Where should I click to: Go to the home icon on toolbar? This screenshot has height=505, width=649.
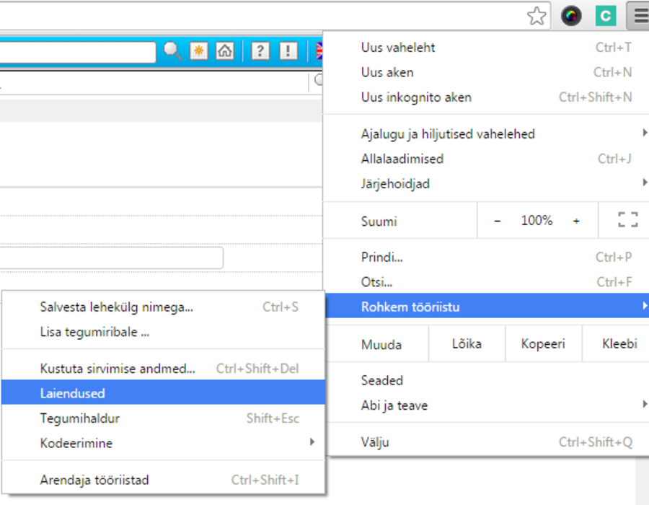tap(225, 51)
